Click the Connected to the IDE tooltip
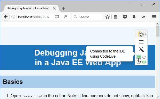The height and width of the screenshot is (99, 160). 110,54
